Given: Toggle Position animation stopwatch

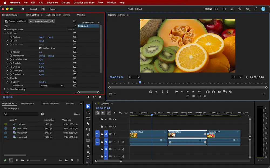Looking at the screenshot, I should pos(11,37).
